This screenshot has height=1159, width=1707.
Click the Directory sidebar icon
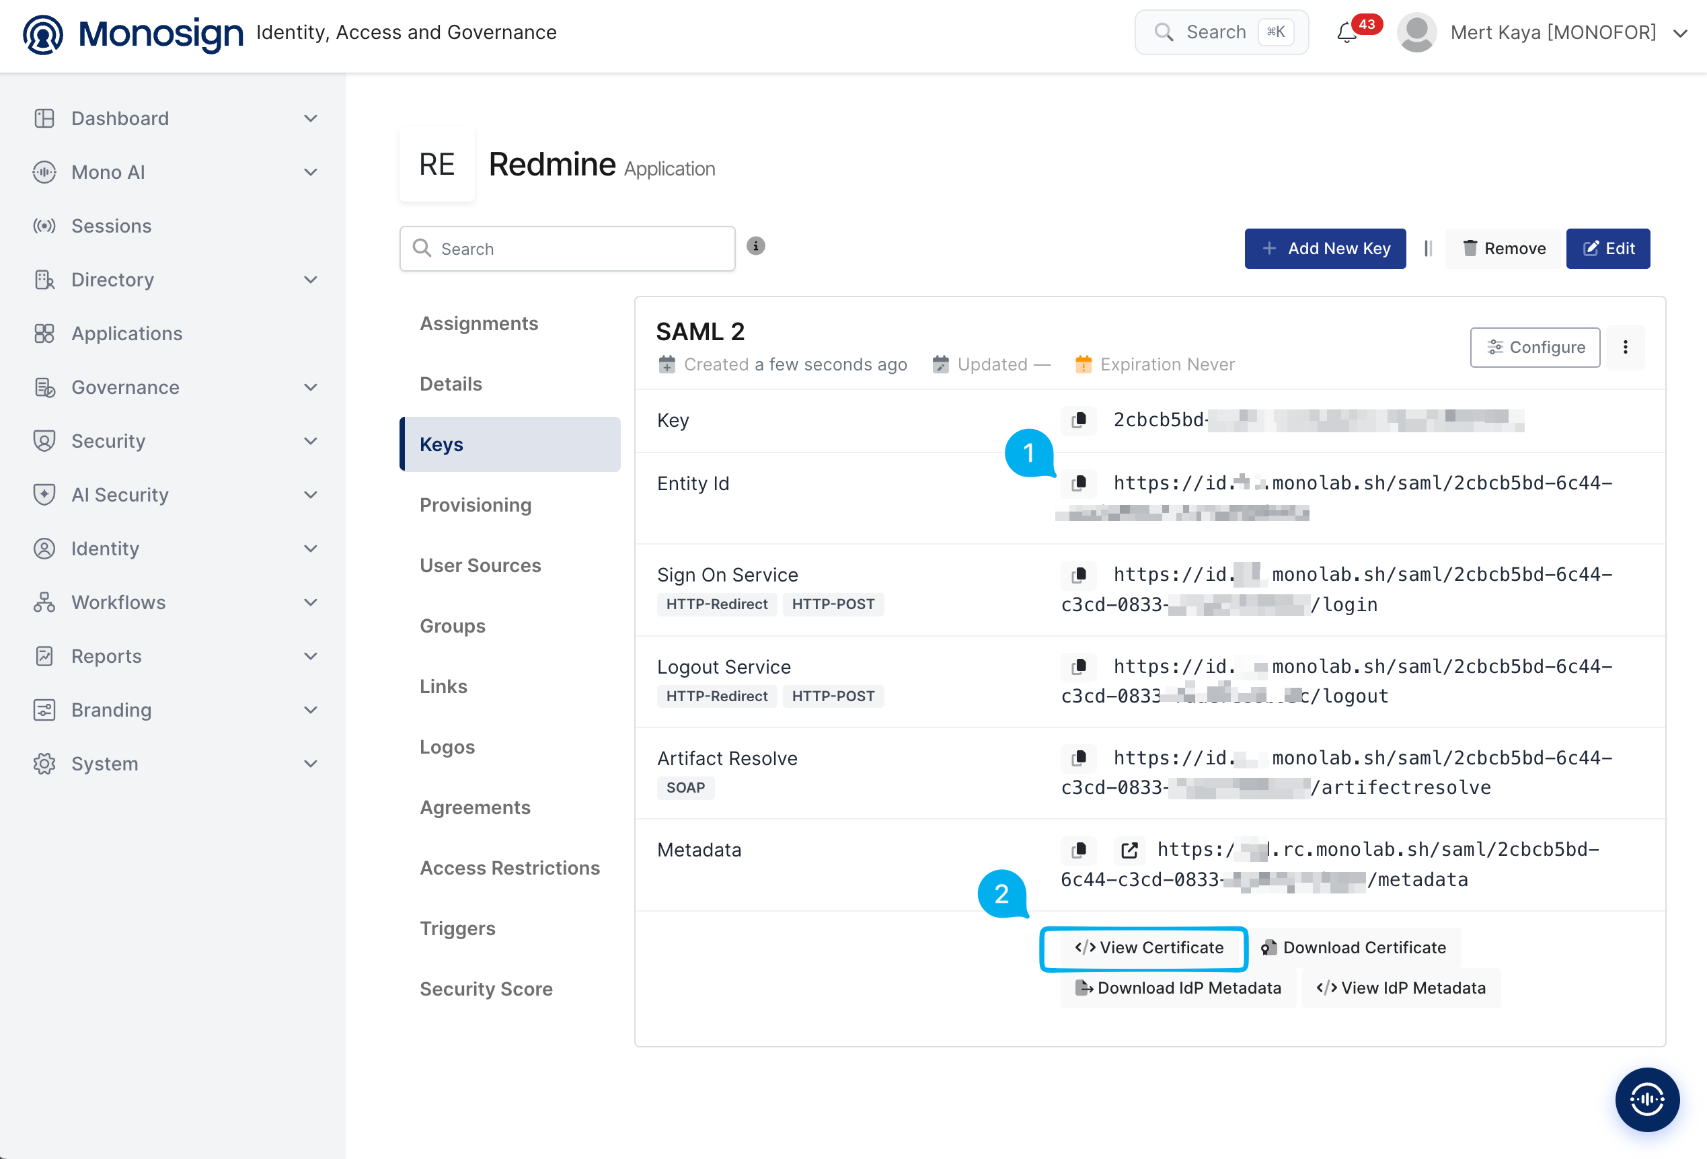pyautogui.click(x=44, y=280)
